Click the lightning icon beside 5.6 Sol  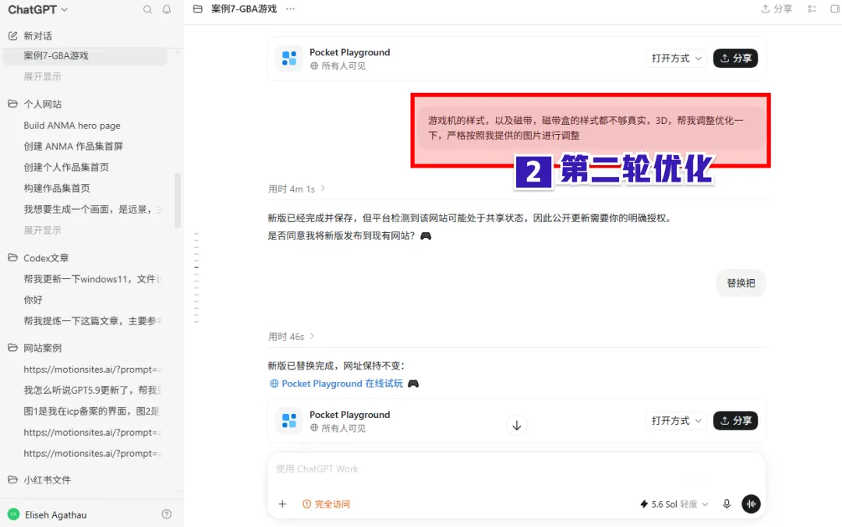click(644, 504)
